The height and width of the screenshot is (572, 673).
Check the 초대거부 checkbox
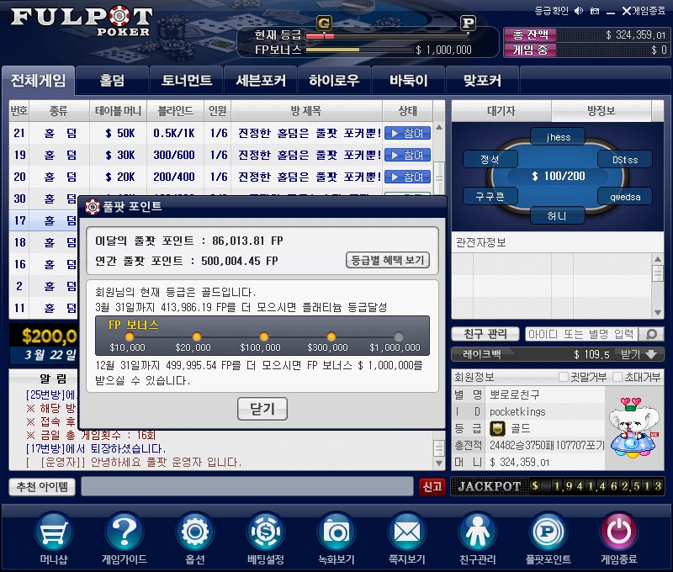(x=617, y=377)
